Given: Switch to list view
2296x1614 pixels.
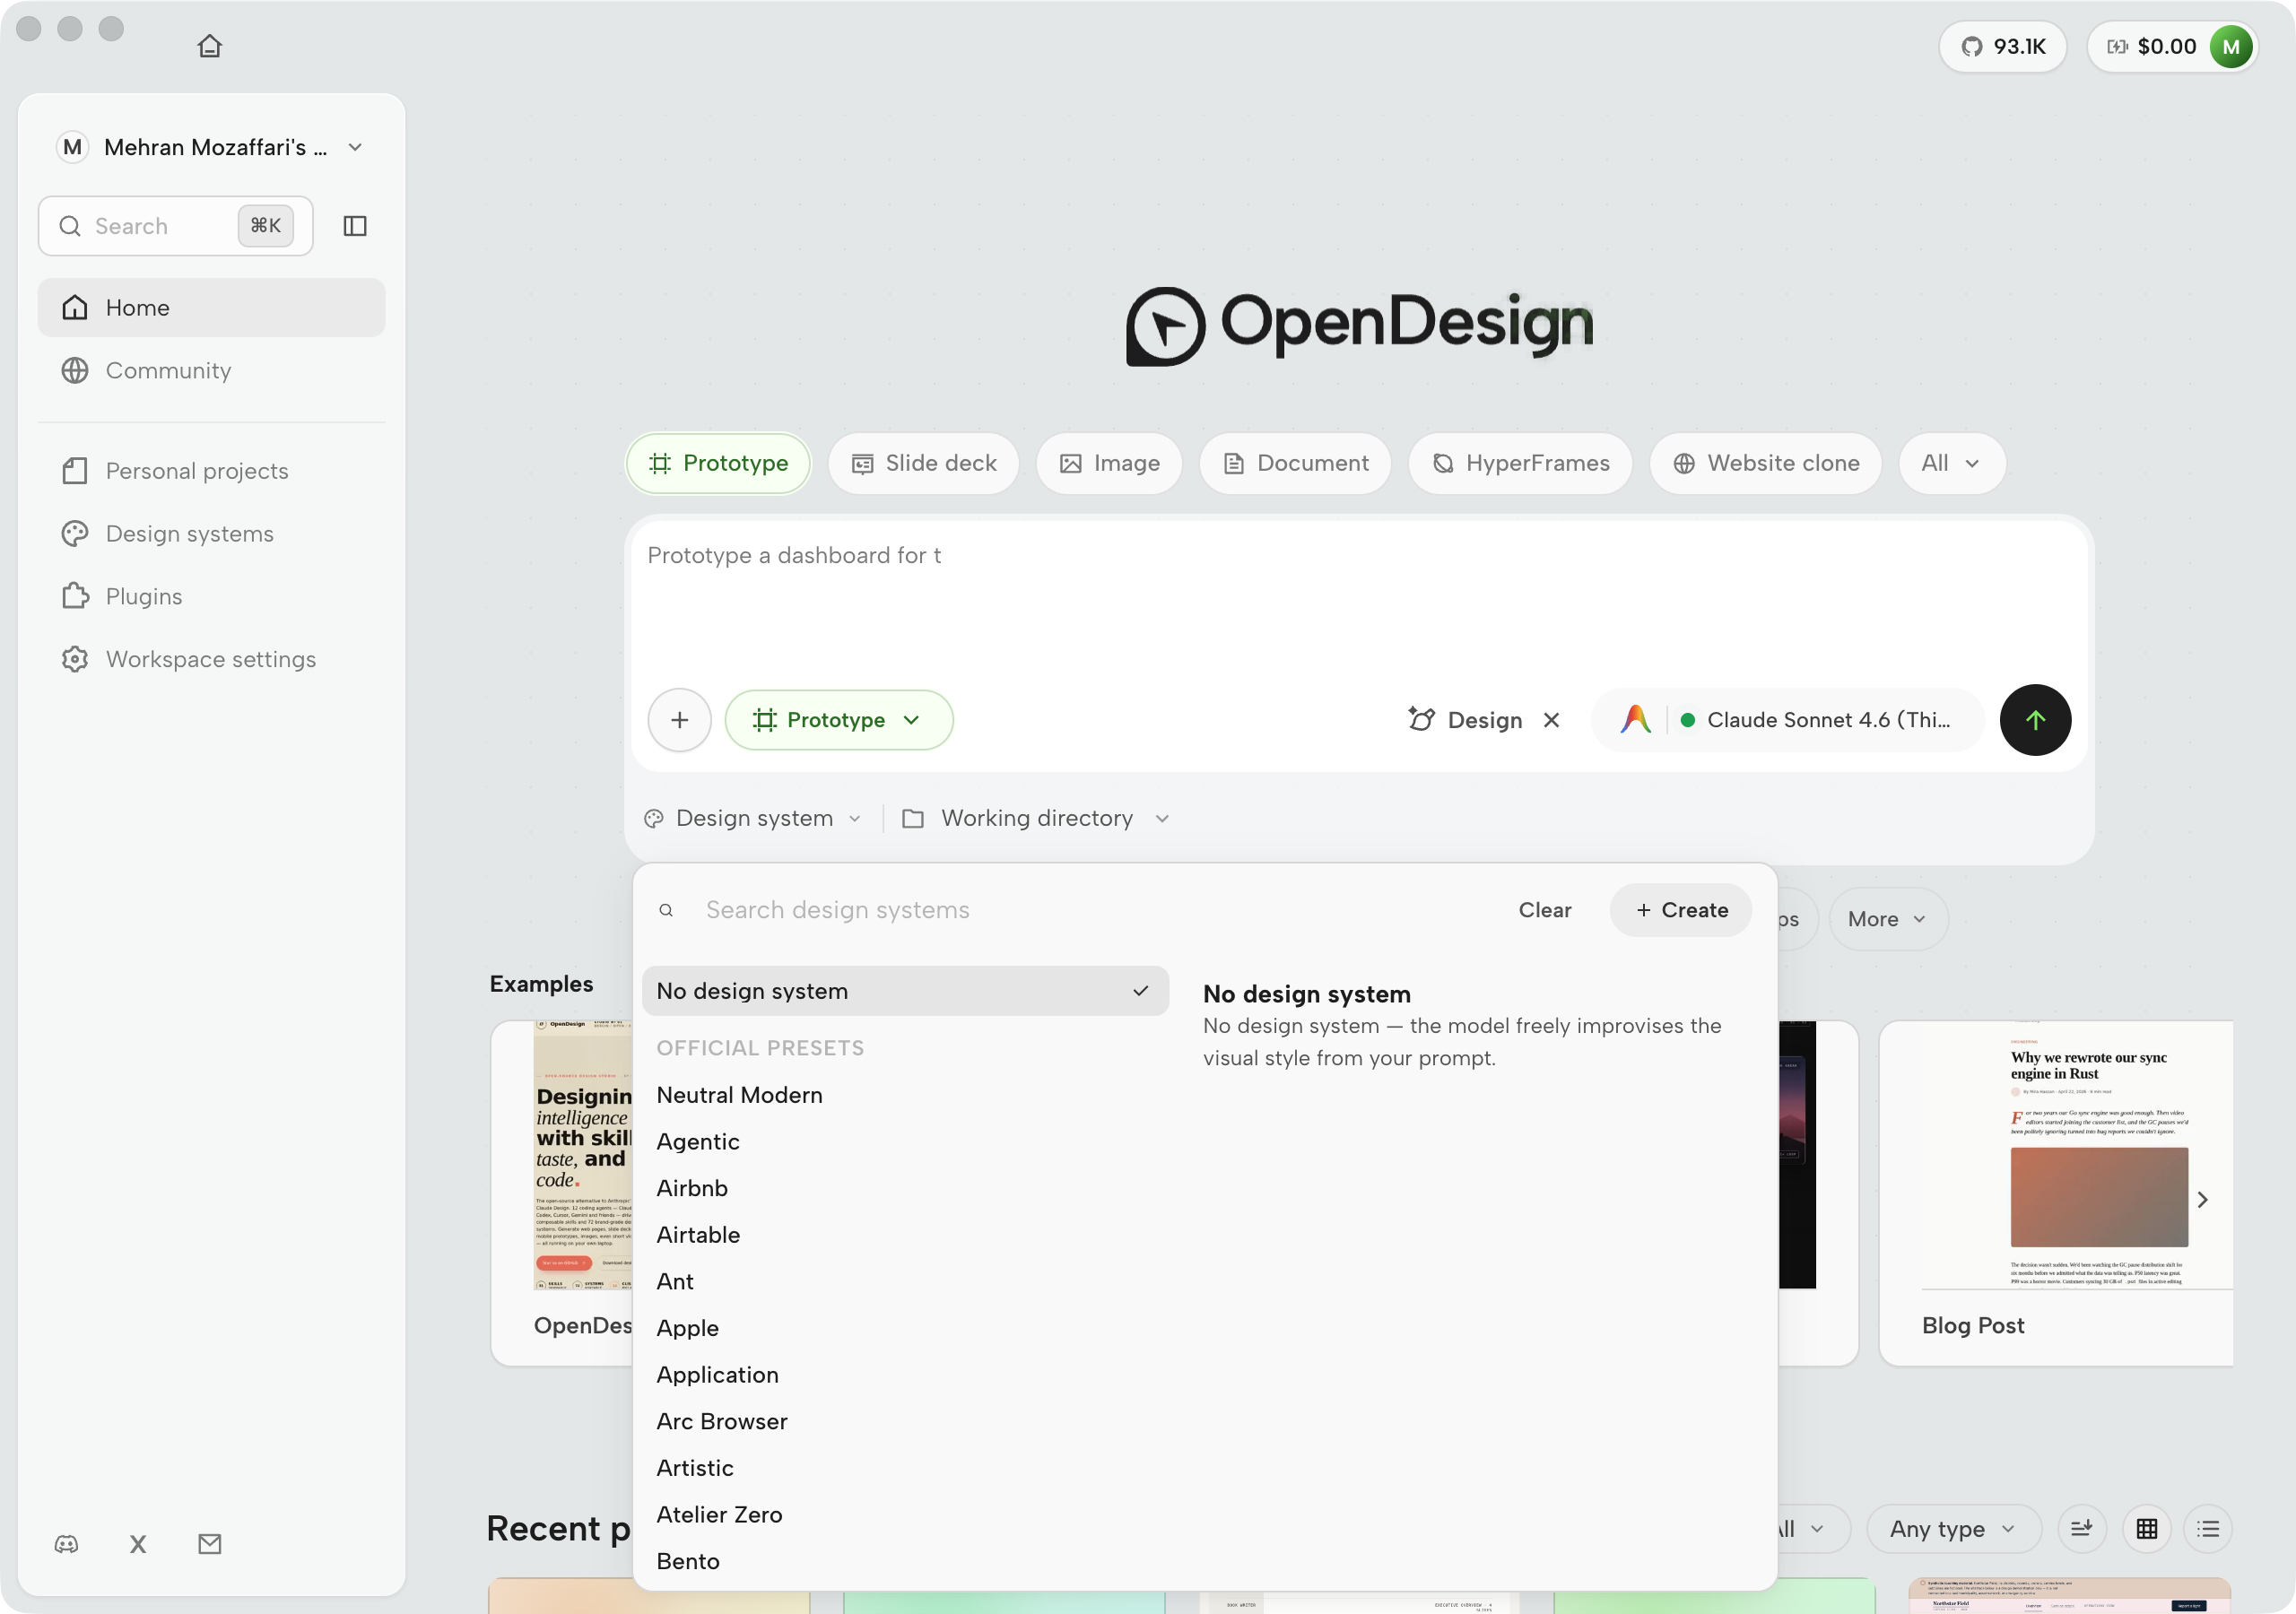Looking at the screenshot, I should click(2208, 1529).
